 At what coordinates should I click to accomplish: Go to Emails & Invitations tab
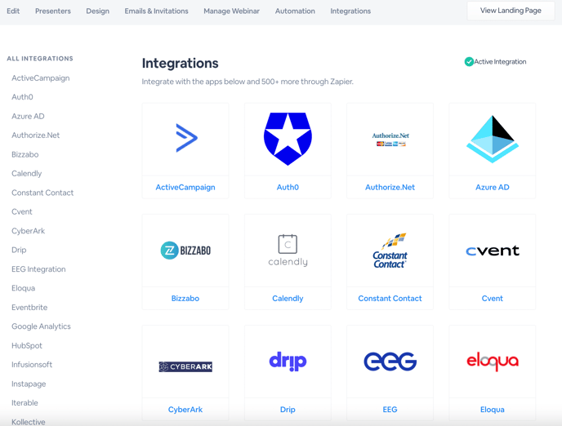(156, 11)
